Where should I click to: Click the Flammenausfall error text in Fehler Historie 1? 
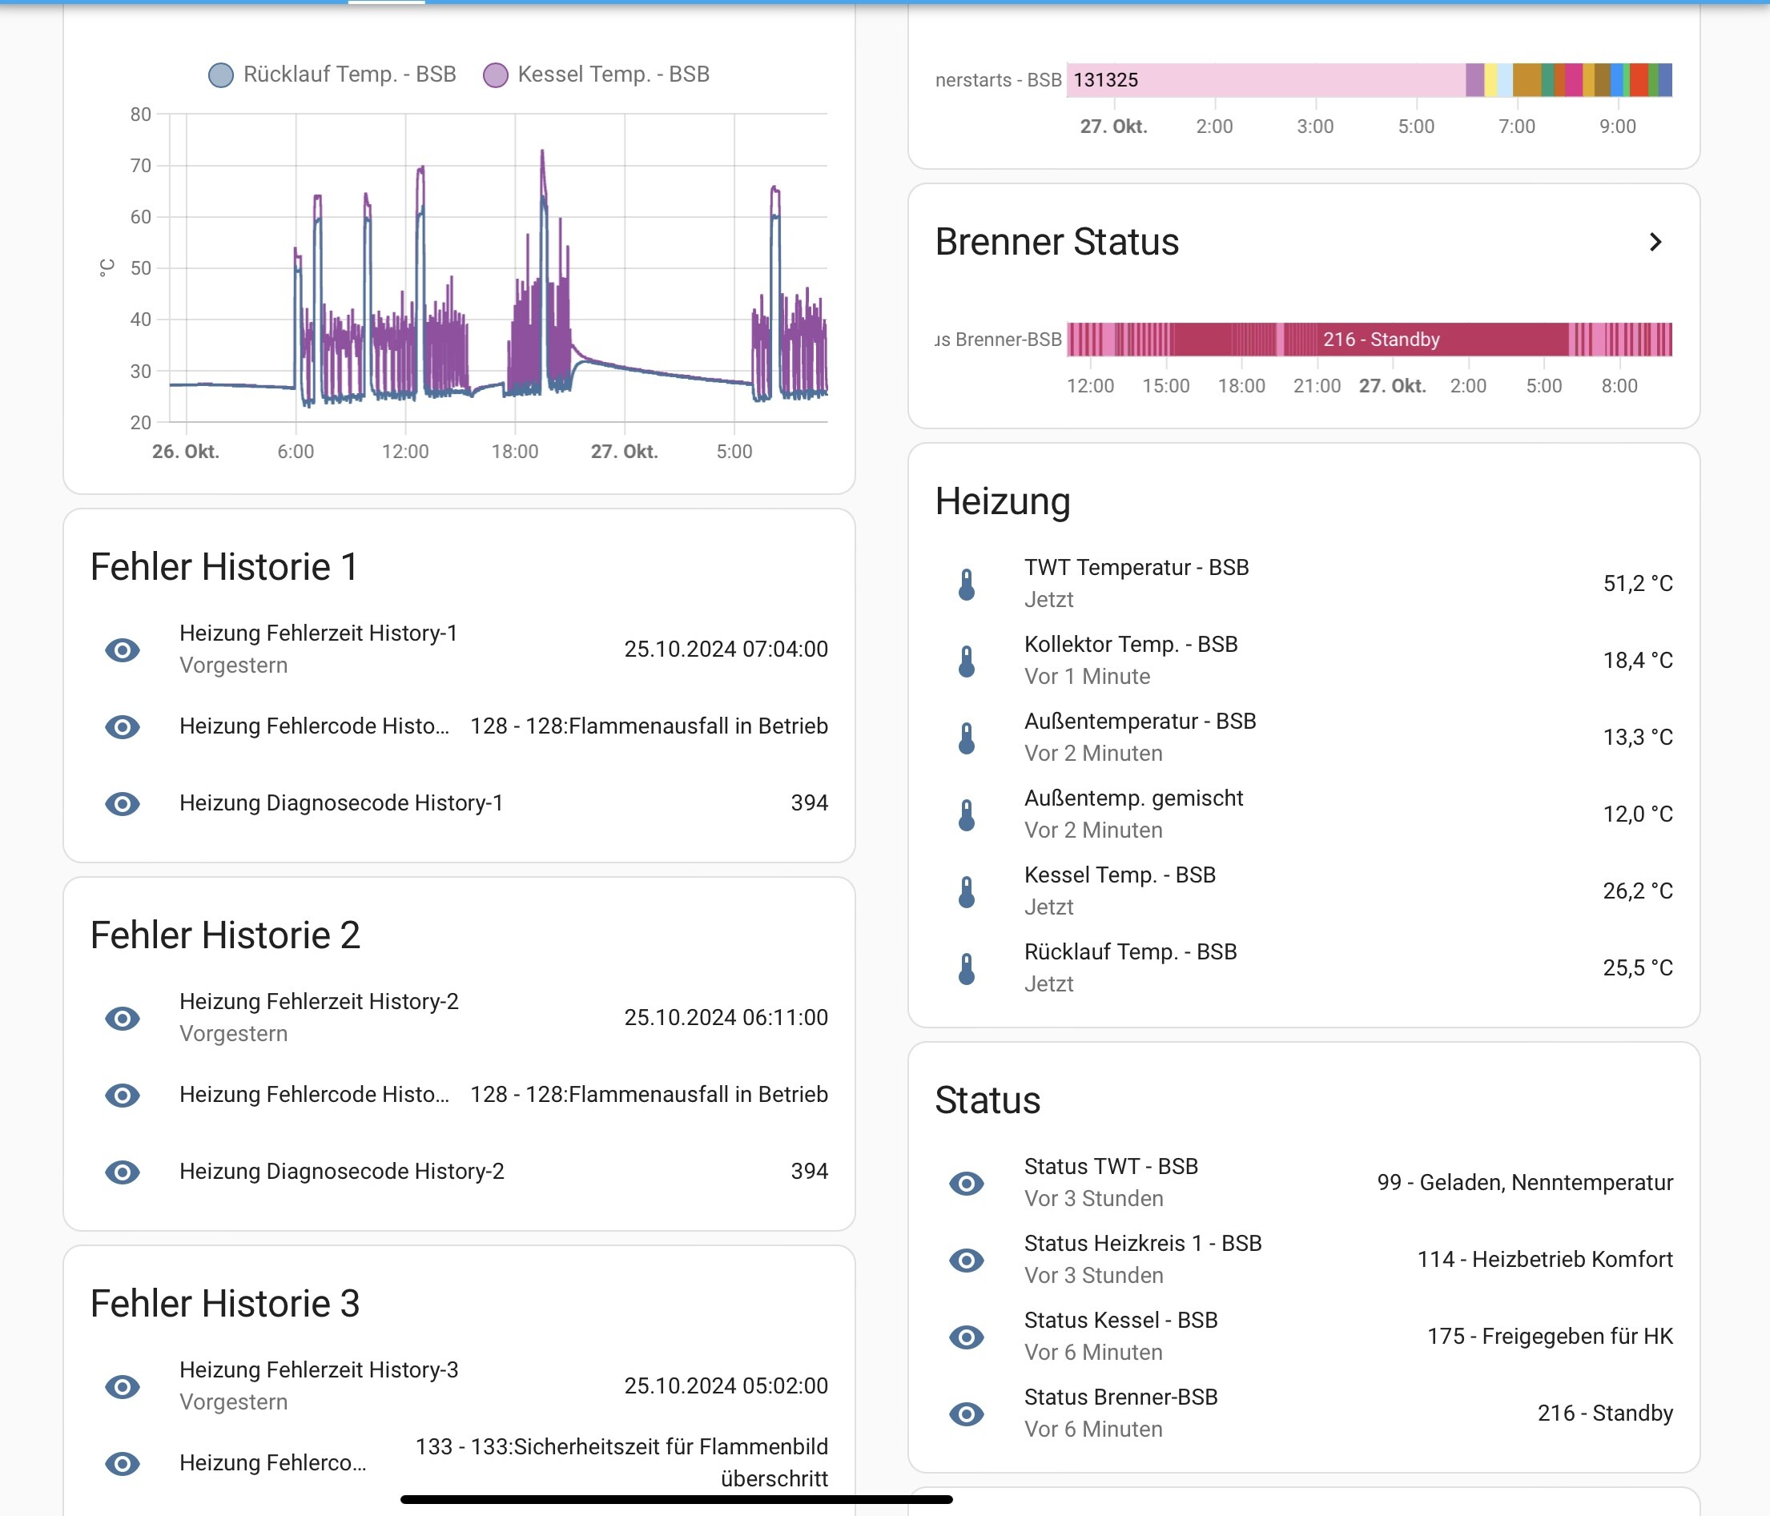650,726
